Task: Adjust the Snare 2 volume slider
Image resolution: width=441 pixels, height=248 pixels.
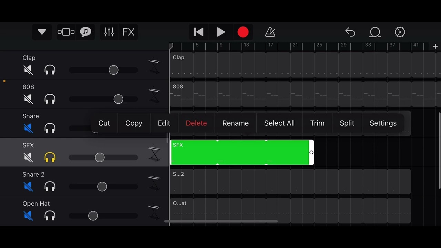Action: [102, 187]
